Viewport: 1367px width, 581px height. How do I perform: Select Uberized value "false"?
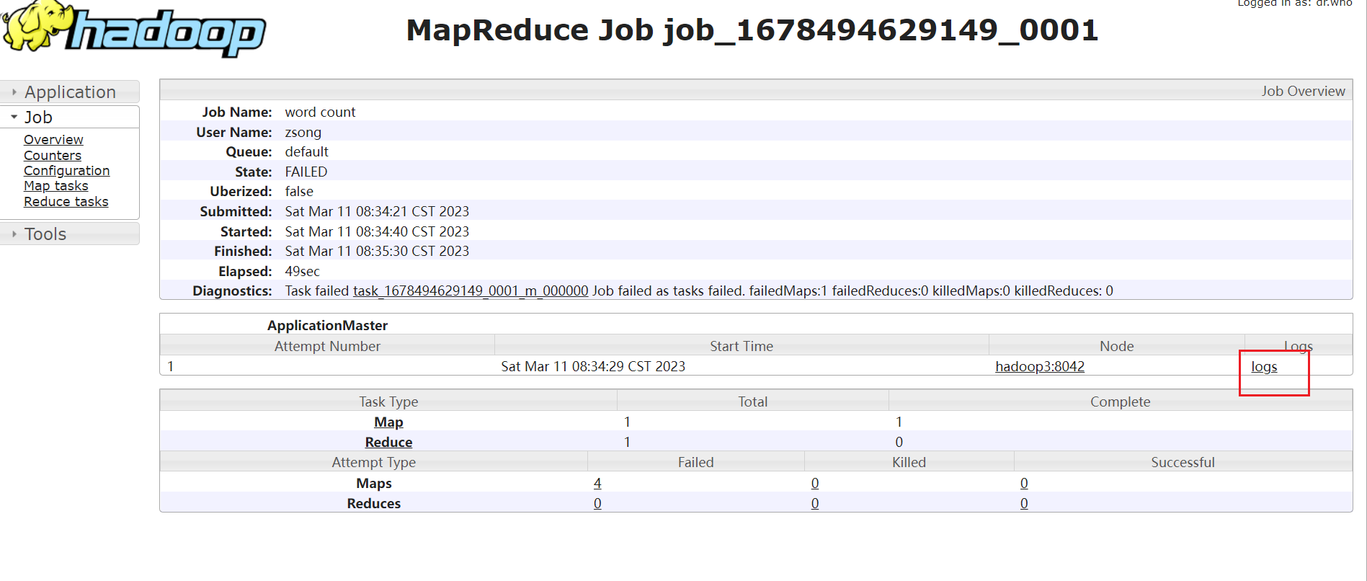(x=299, y=191)
